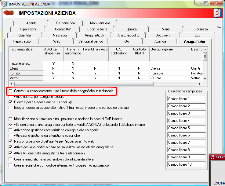Image resolution: width=225 pixels, height=186 pixels.
Task: Select the Campo libero 5 field
Action: tap(187, 128)
